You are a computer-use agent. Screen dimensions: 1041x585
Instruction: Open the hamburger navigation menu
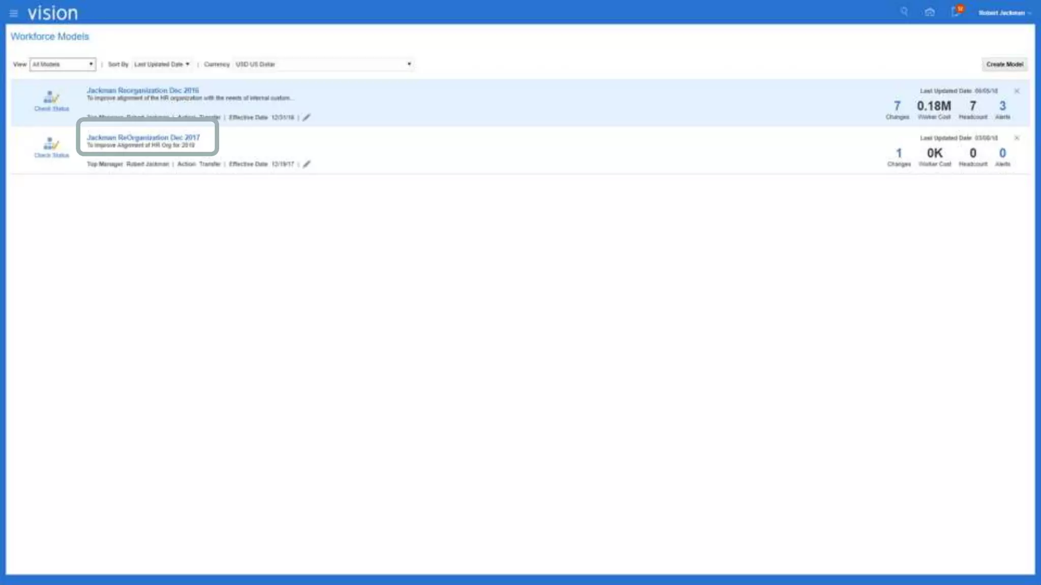[14, 13]
